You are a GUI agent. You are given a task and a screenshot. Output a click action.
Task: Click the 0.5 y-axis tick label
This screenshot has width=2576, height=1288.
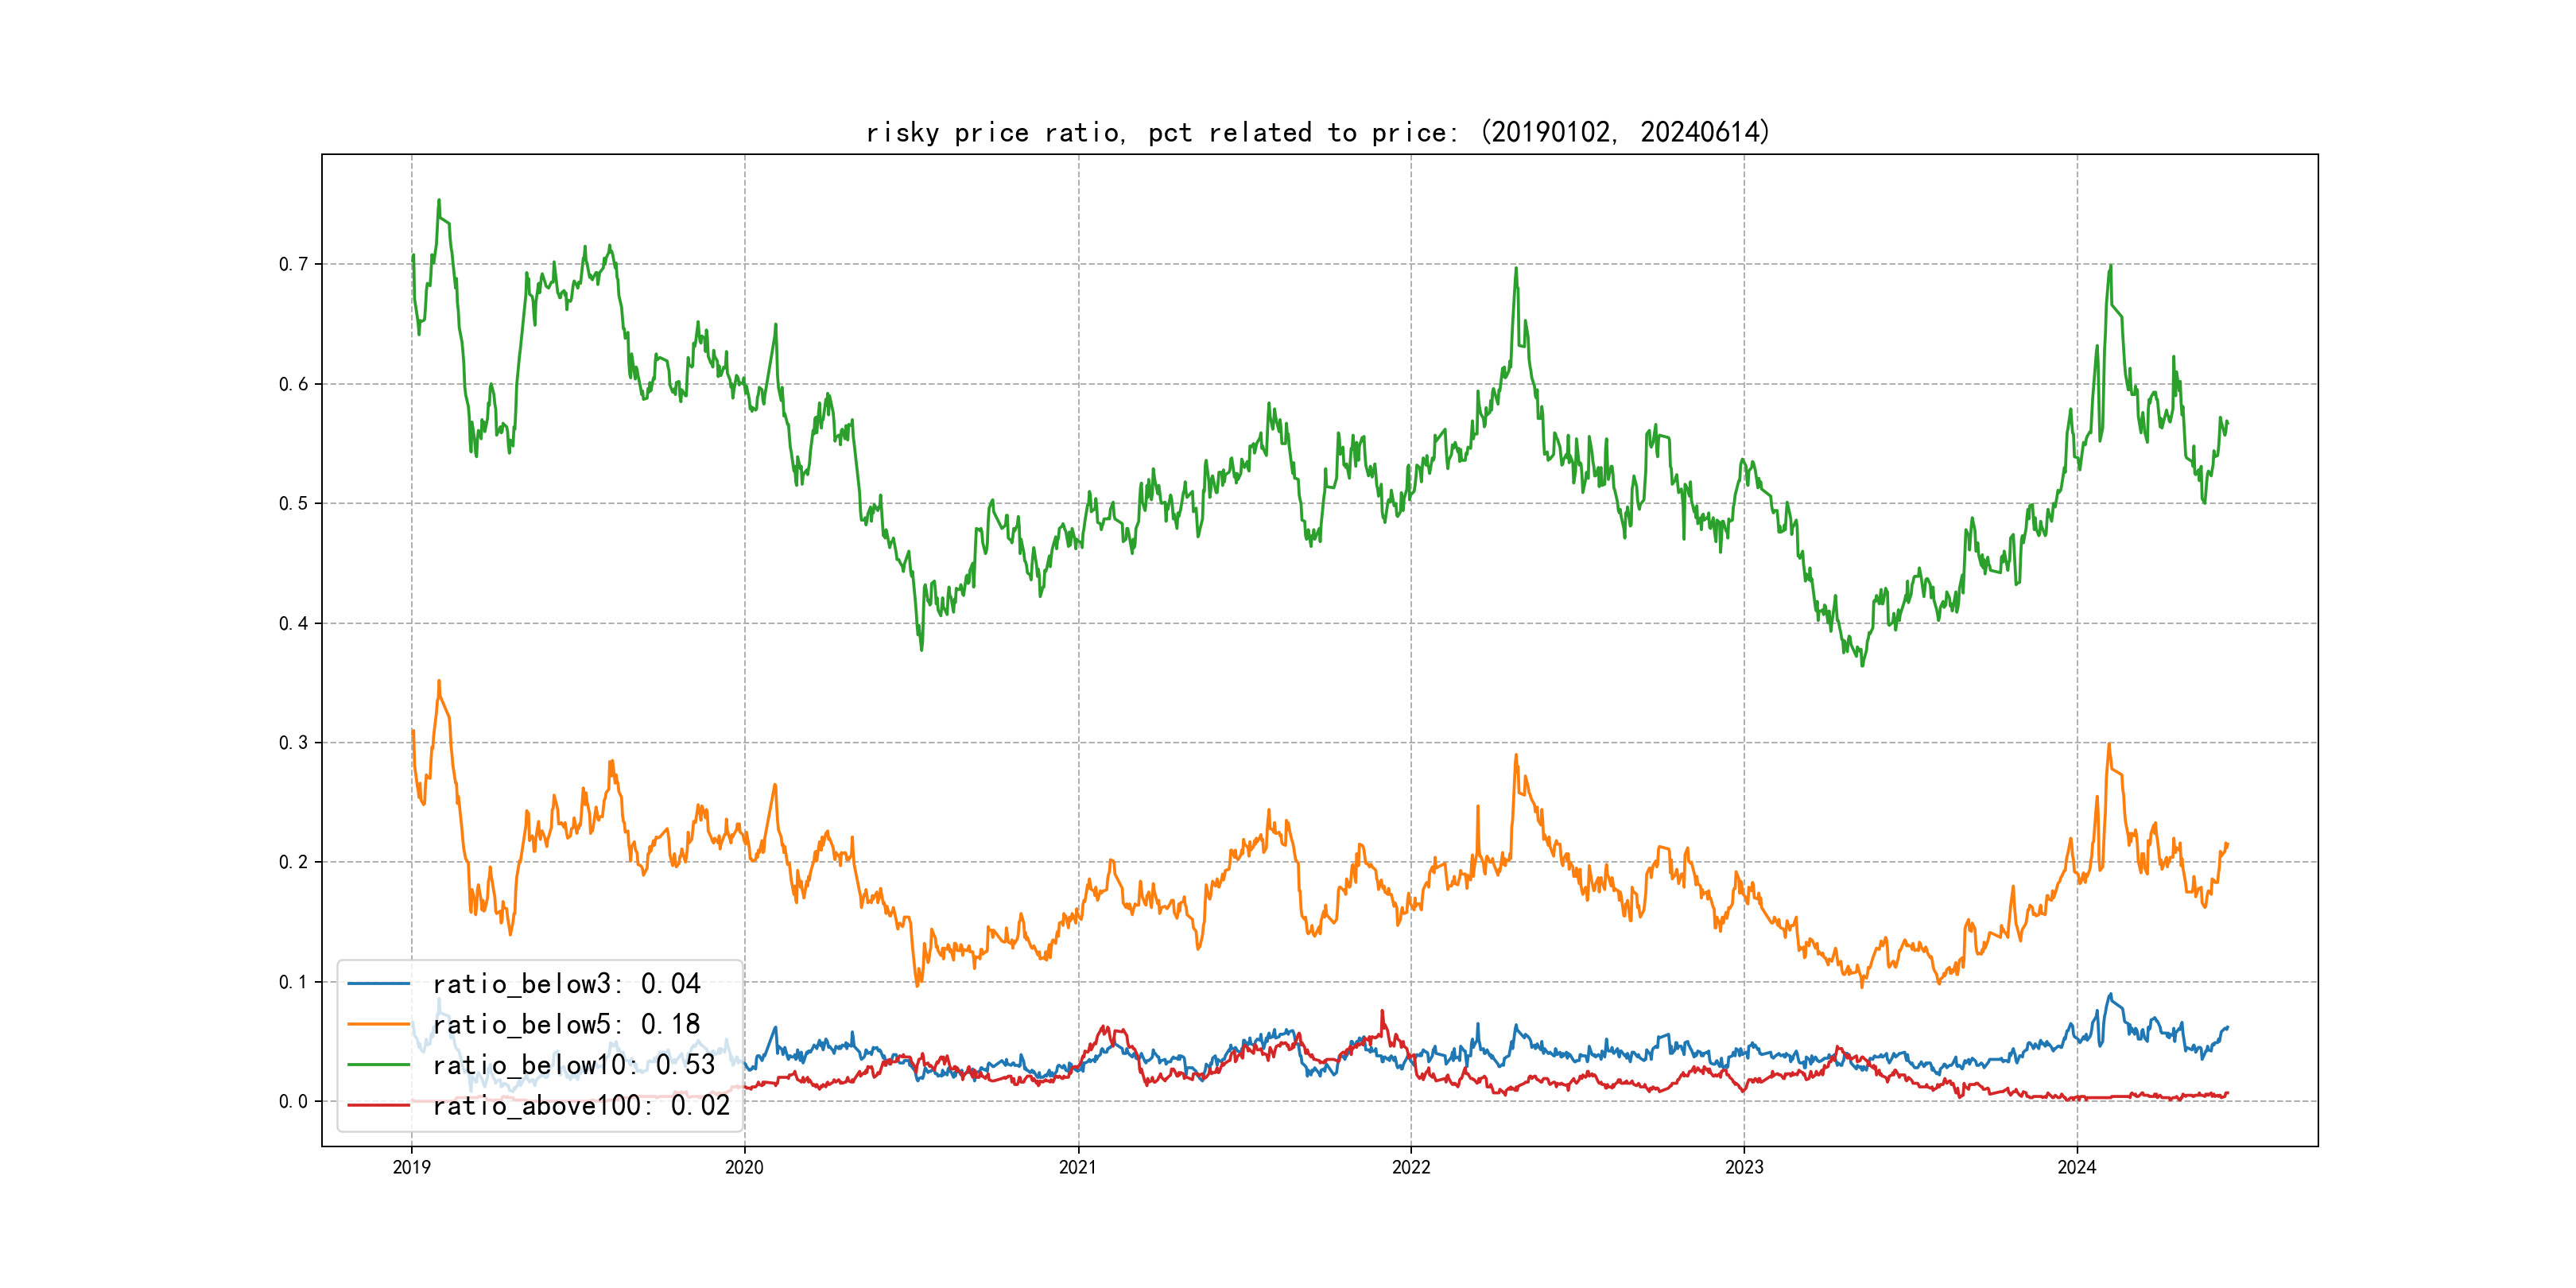293,503
